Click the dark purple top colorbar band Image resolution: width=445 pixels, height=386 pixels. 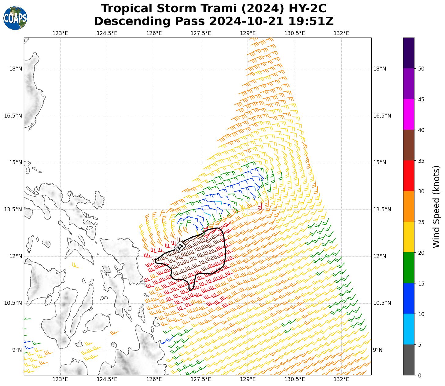[409, 53]
